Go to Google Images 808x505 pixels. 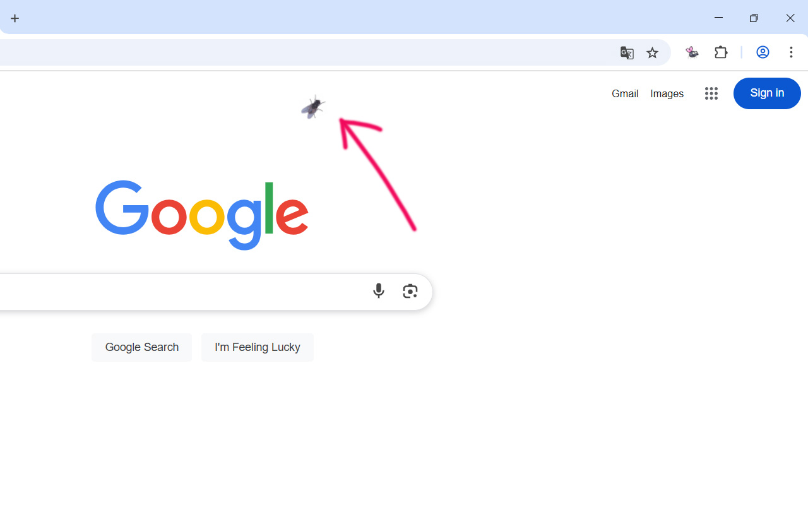(667, 93)
